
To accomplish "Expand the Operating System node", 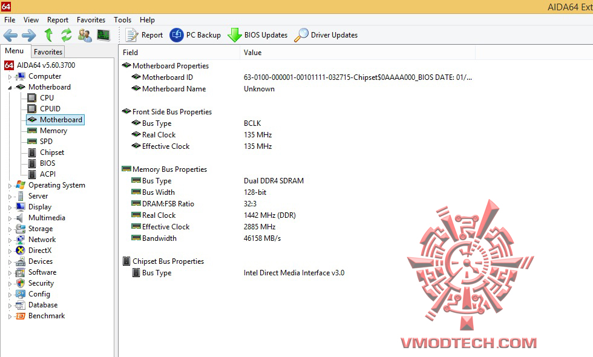I will tap(10, 186).
